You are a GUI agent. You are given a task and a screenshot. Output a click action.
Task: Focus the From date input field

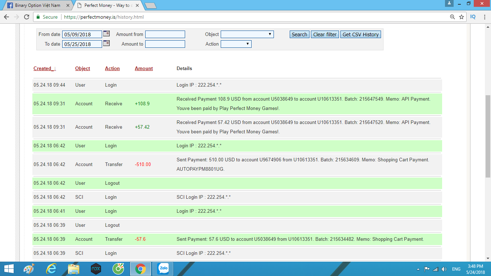pyautogui.click(x=82, y=34)
